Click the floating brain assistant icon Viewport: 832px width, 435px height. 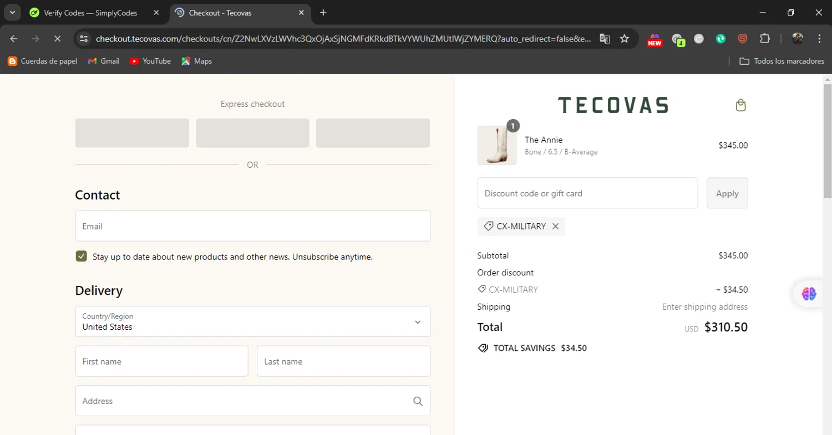pos(809,294)
